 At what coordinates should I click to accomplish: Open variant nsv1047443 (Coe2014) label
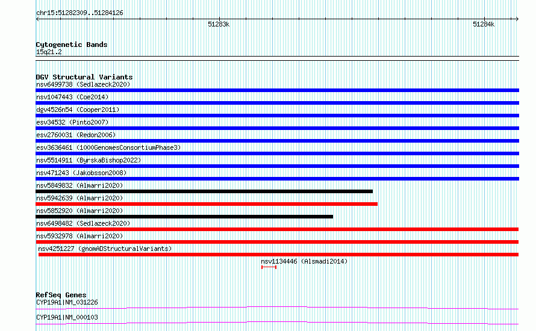[72, 97]
